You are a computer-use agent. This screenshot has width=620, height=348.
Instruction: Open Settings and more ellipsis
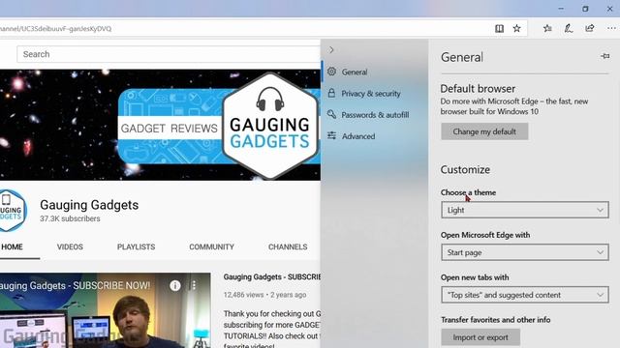[611, 28]
